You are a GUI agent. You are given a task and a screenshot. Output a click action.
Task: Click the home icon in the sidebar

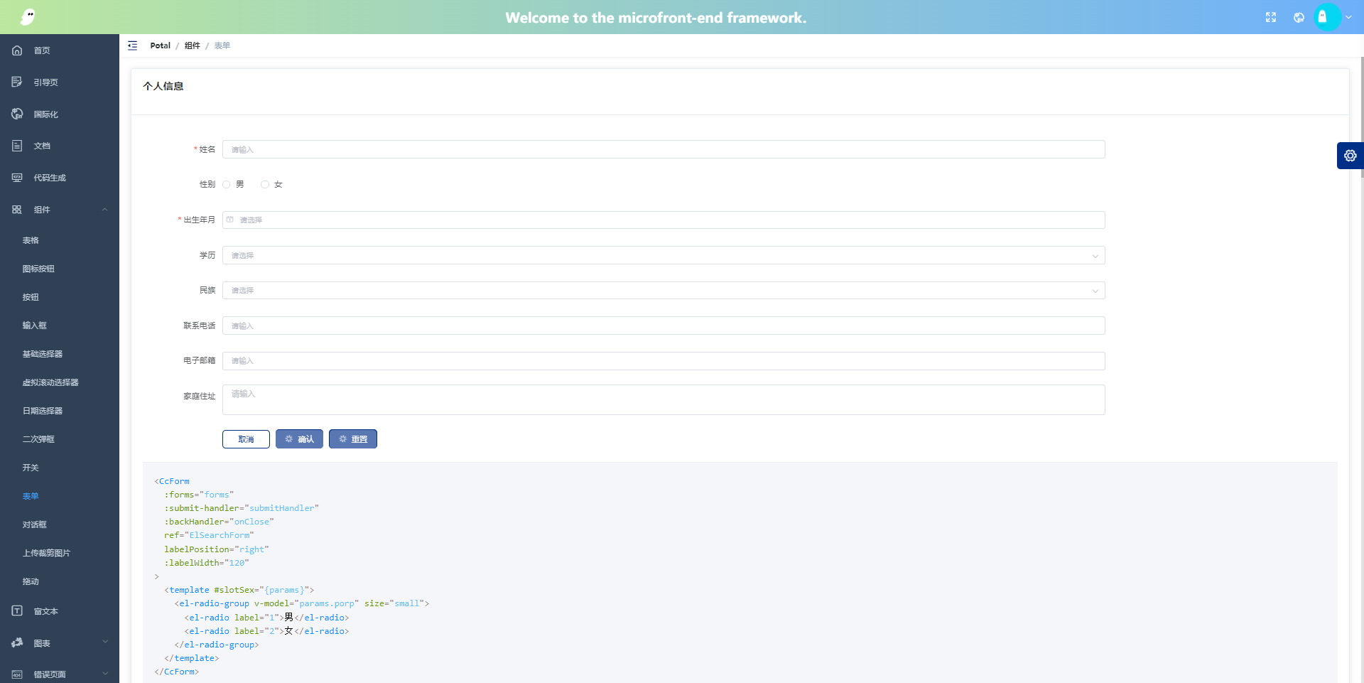tap(17, 50)
